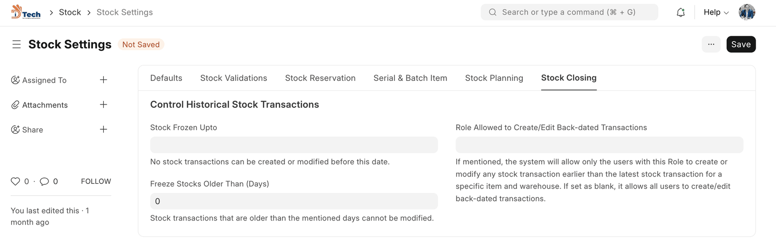
Task: Like this document with the heart icon
Action: coord(16,181)
